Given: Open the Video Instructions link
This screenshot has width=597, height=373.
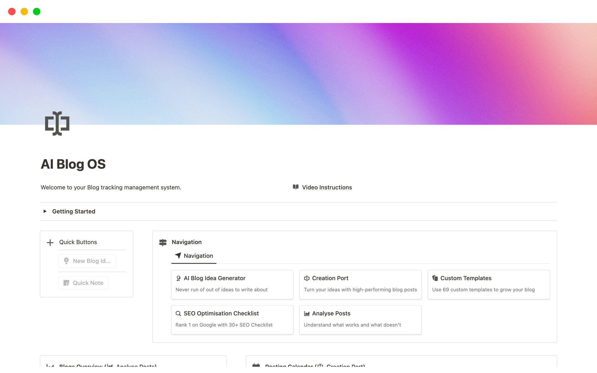Looking at the screenshot, I should pos(327,187).
